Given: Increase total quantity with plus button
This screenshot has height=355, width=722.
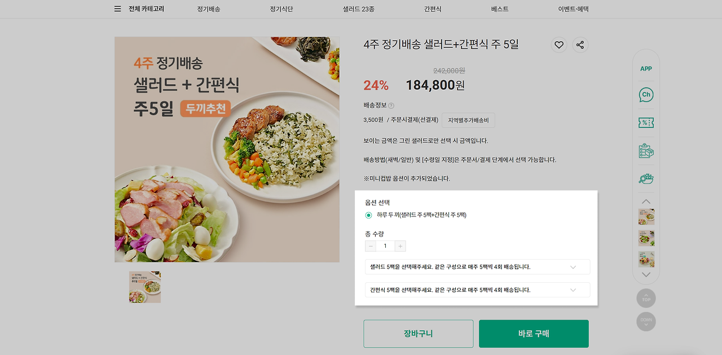Looking at the screenshot, I should [x=400, y=246].
